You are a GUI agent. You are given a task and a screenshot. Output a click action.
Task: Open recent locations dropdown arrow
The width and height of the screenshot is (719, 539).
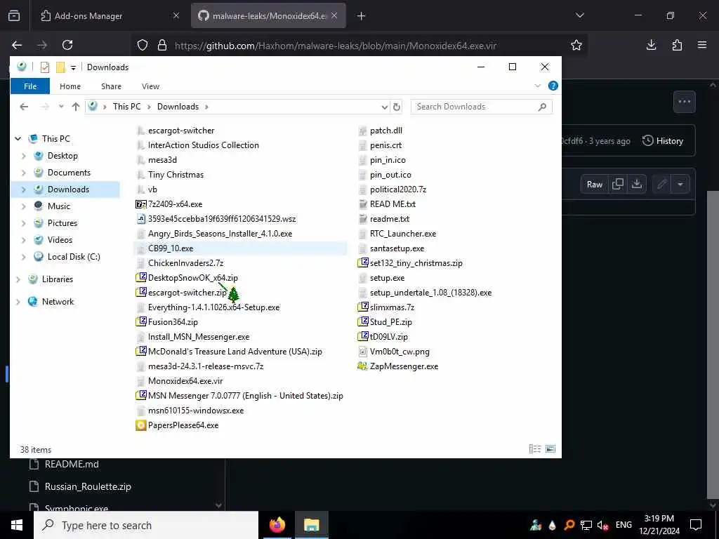(61, 107)
